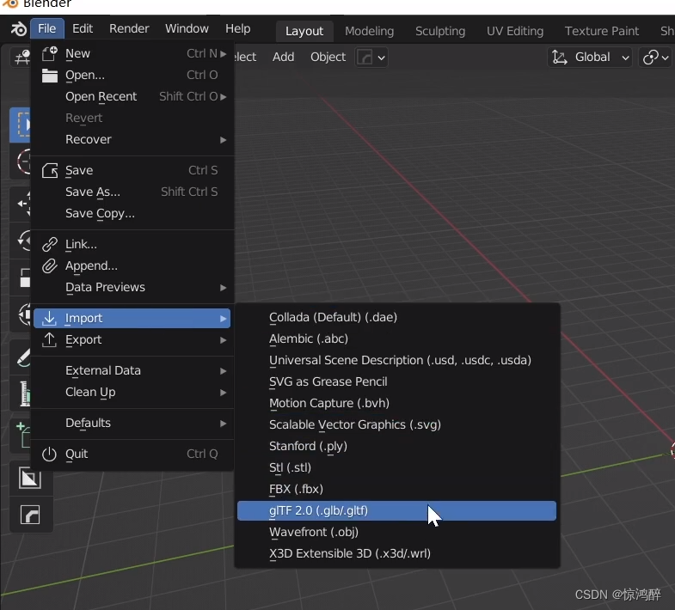Import Motion Capture (.bvh) file
Image resolution: width=675 pixels, height=610 pixels.
tap(396, 404)
